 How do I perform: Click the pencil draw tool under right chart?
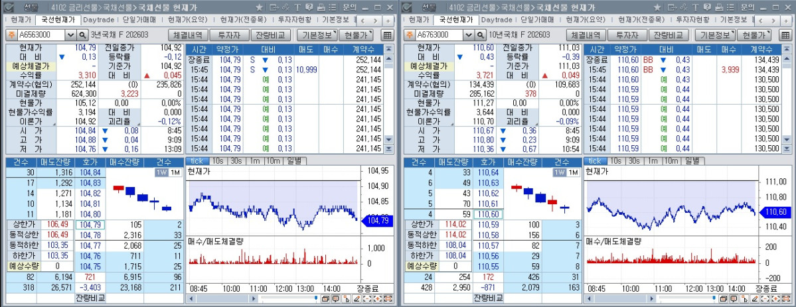click(x=755, y=298)
